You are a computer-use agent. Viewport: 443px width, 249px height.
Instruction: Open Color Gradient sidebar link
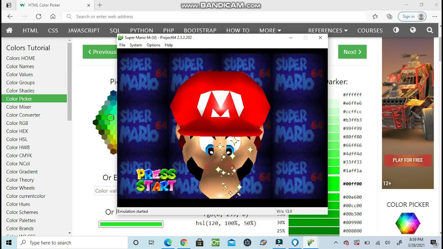click(22, 172)
